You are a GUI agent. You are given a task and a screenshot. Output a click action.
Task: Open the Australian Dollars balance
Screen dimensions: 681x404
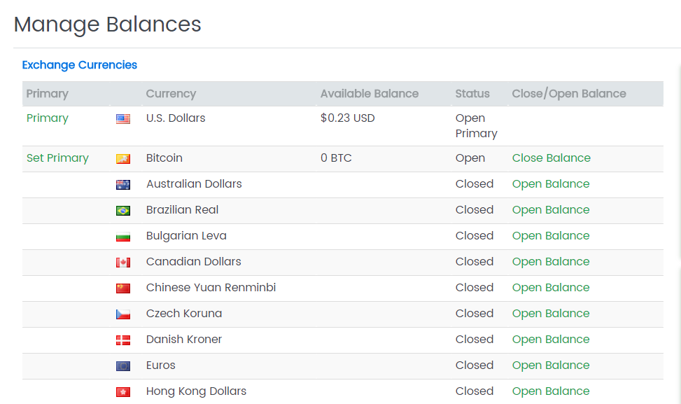pos(550,184)
